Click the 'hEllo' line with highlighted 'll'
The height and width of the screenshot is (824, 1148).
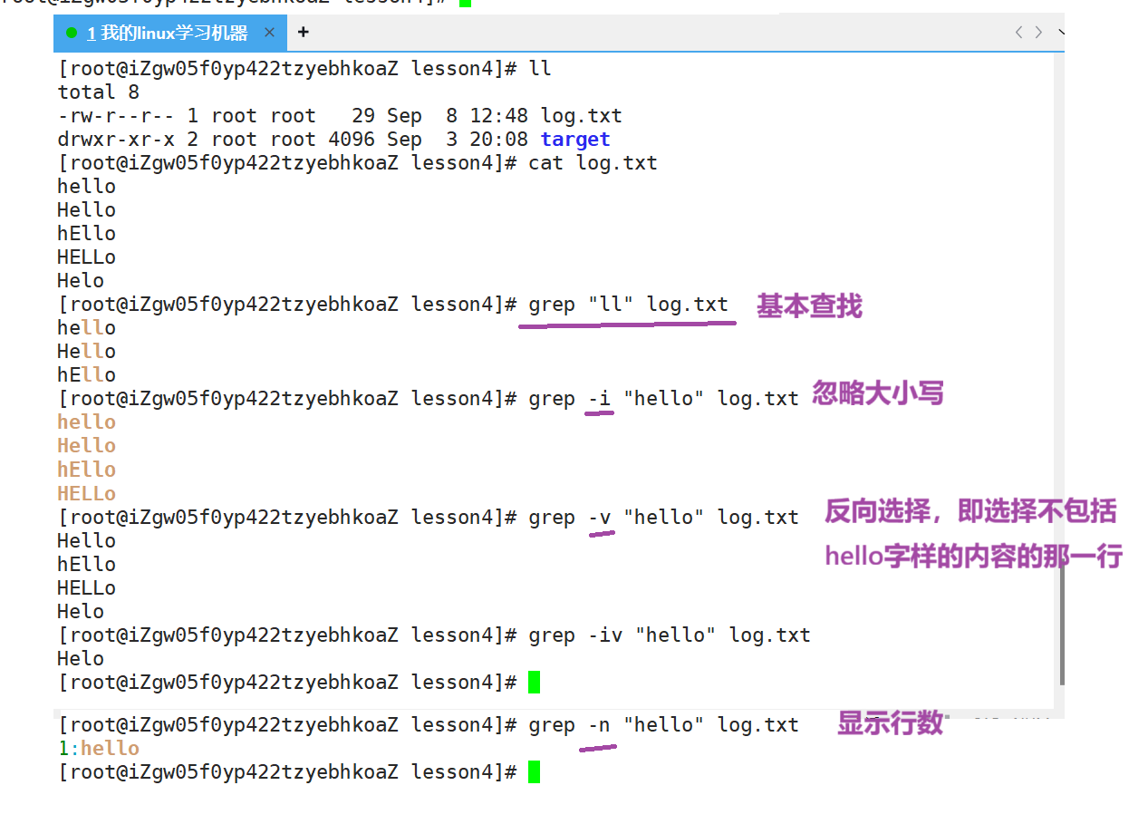pyautogui.click(x=87, y=375)
